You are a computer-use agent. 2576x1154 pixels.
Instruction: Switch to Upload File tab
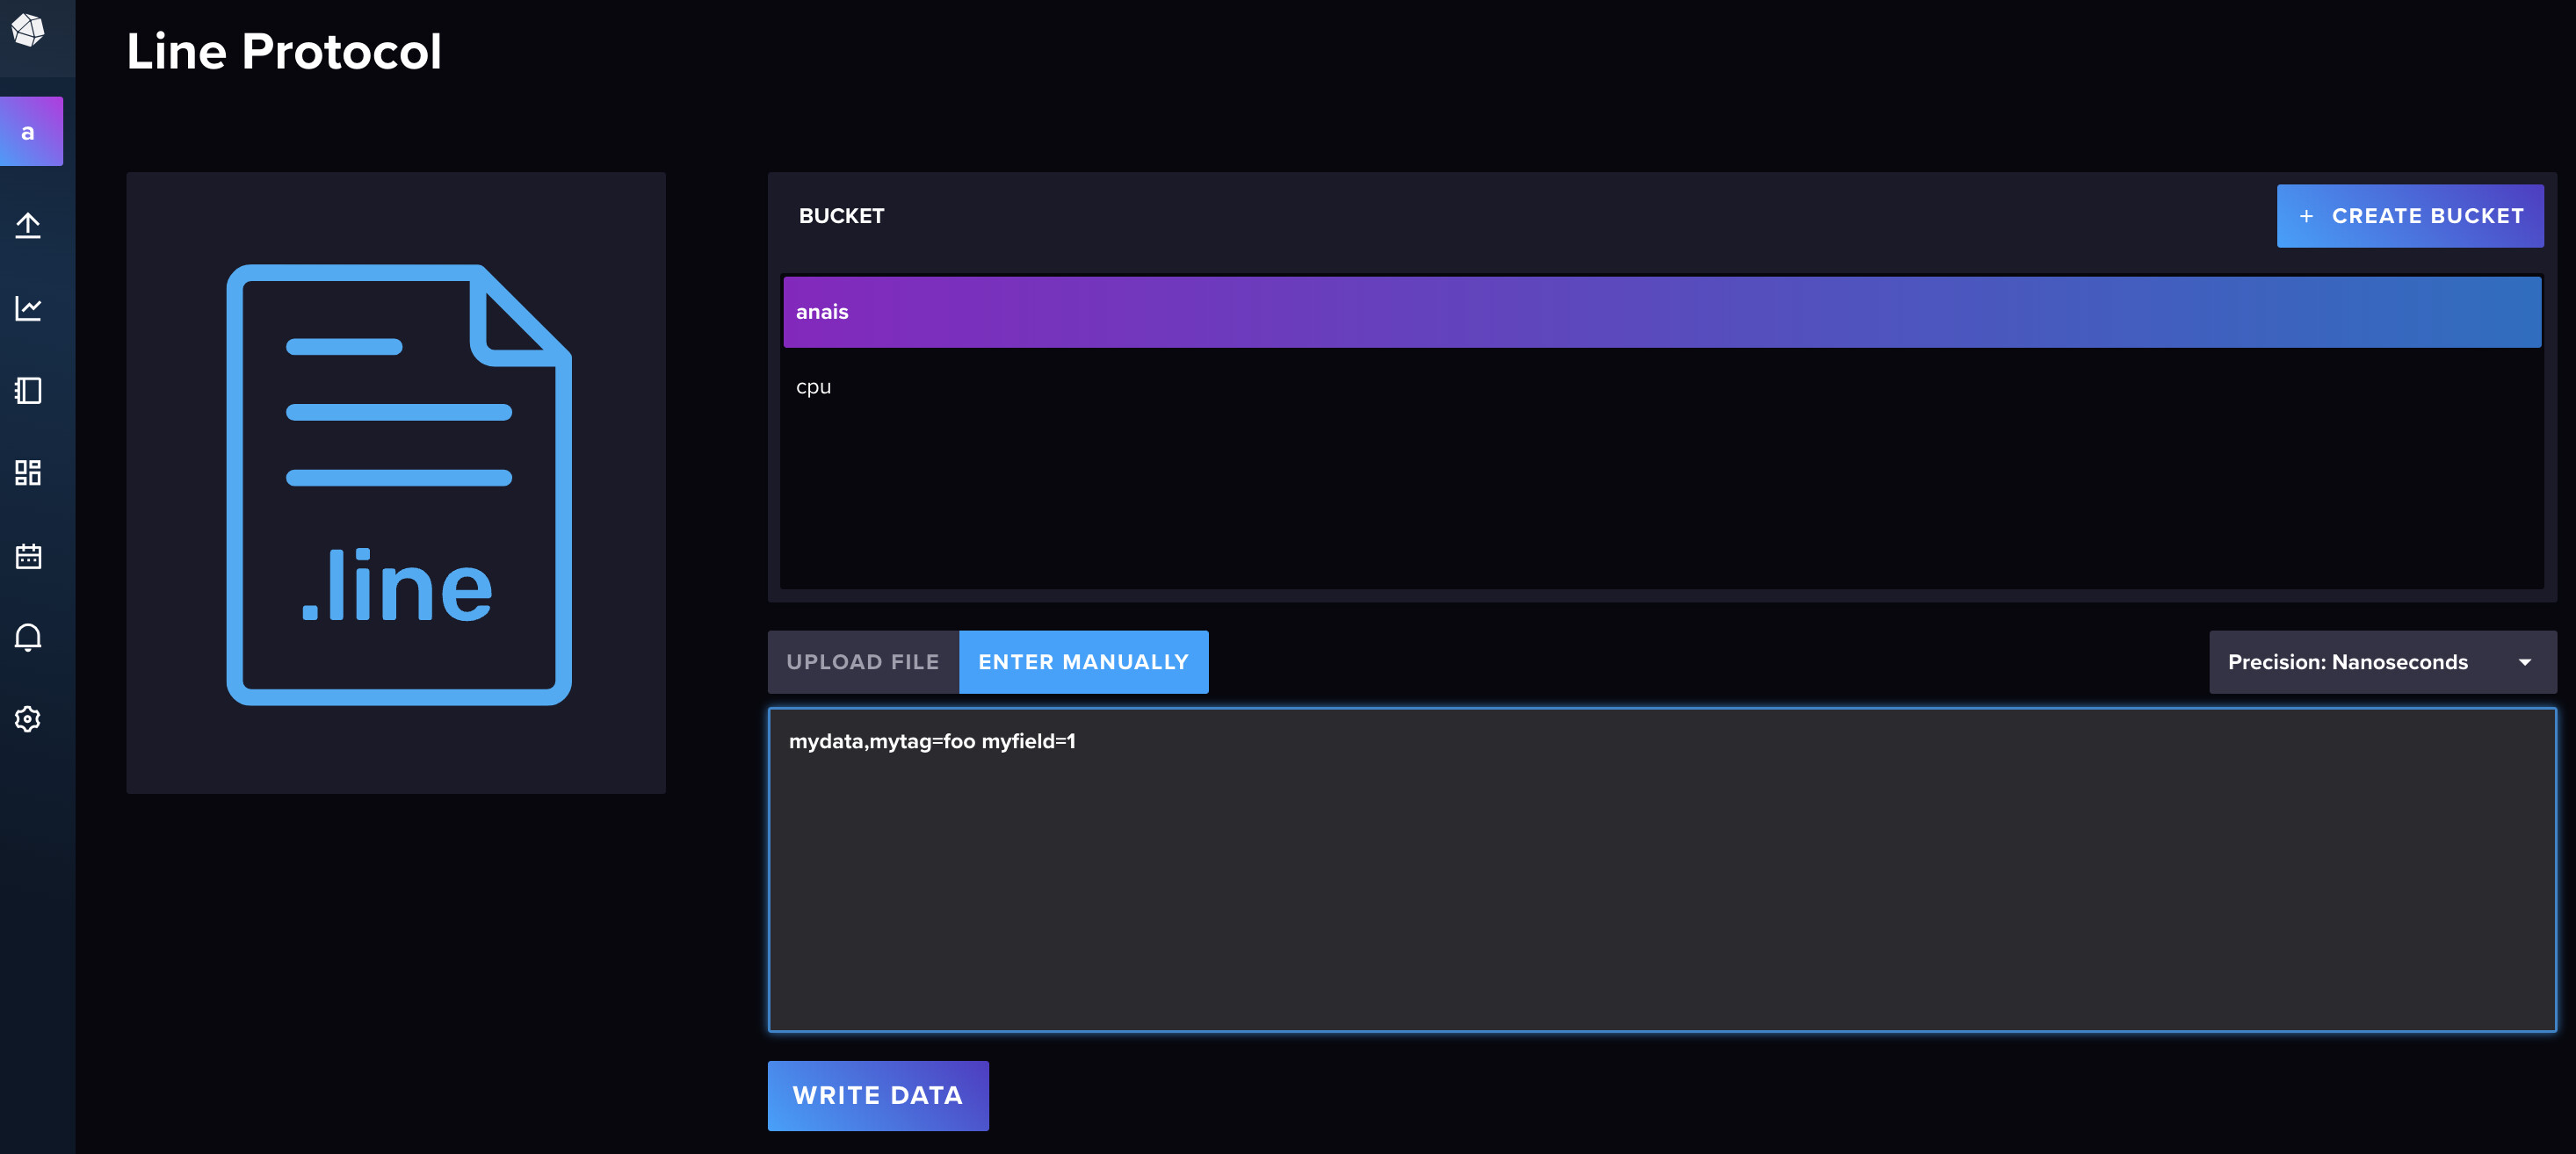point(862,662)
